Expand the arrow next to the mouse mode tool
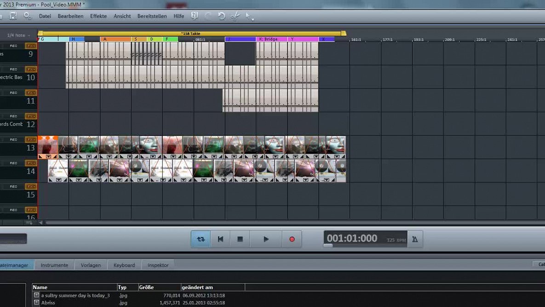This screenshot has width=545, height=307. pyautogui.click(x=252, y=19)
